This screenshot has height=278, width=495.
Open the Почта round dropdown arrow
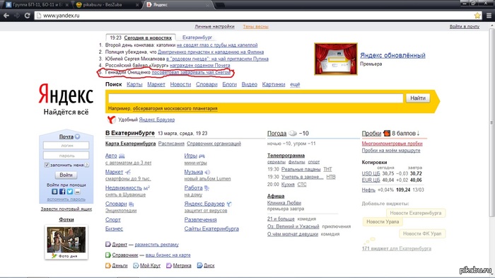[x=77, y=137]
